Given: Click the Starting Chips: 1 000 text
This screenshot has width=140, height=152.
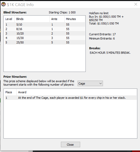Looking at the screenshot, I should (62, 12).
